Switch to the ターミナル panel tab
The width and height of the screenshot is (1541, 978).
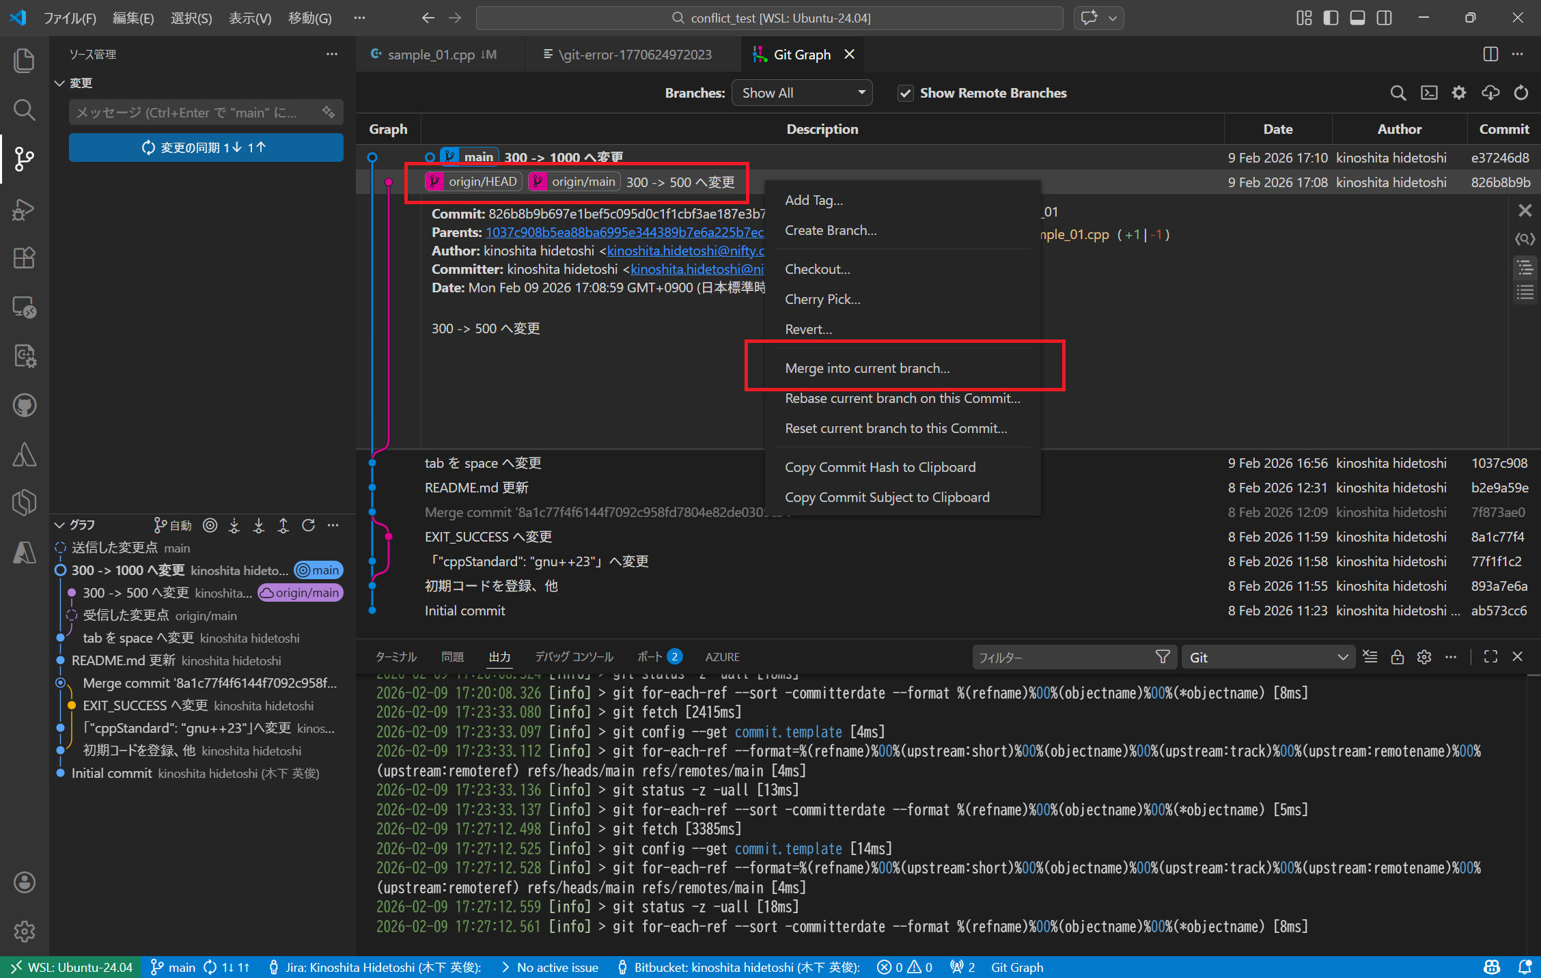[x=395, y=656]
